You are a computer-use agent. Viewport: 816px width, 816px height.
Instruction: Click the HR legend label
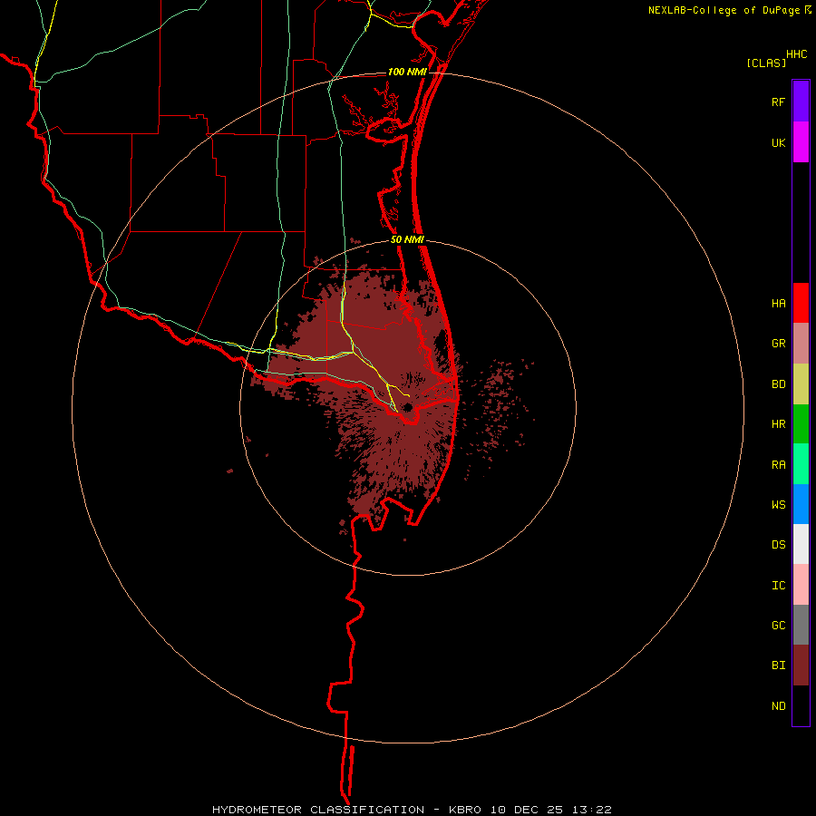(x=778, y=424)
